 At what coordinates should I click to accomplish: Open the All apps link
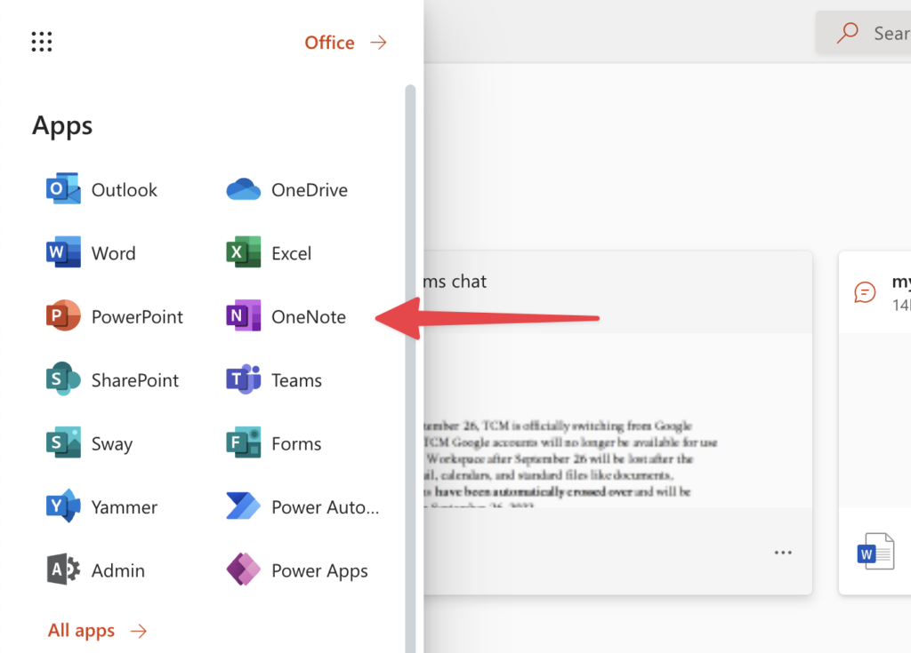coord(81,631)
